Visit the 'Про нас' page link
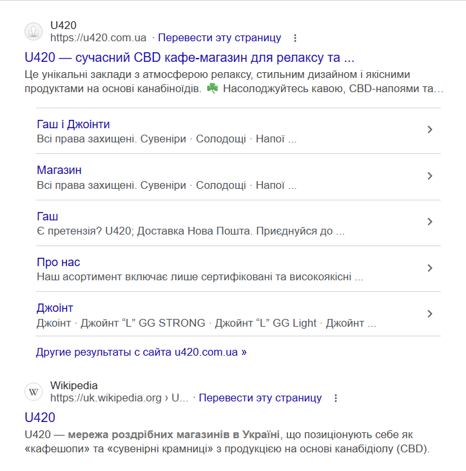This screenshot has height=471, width=466. pos(59,262)
